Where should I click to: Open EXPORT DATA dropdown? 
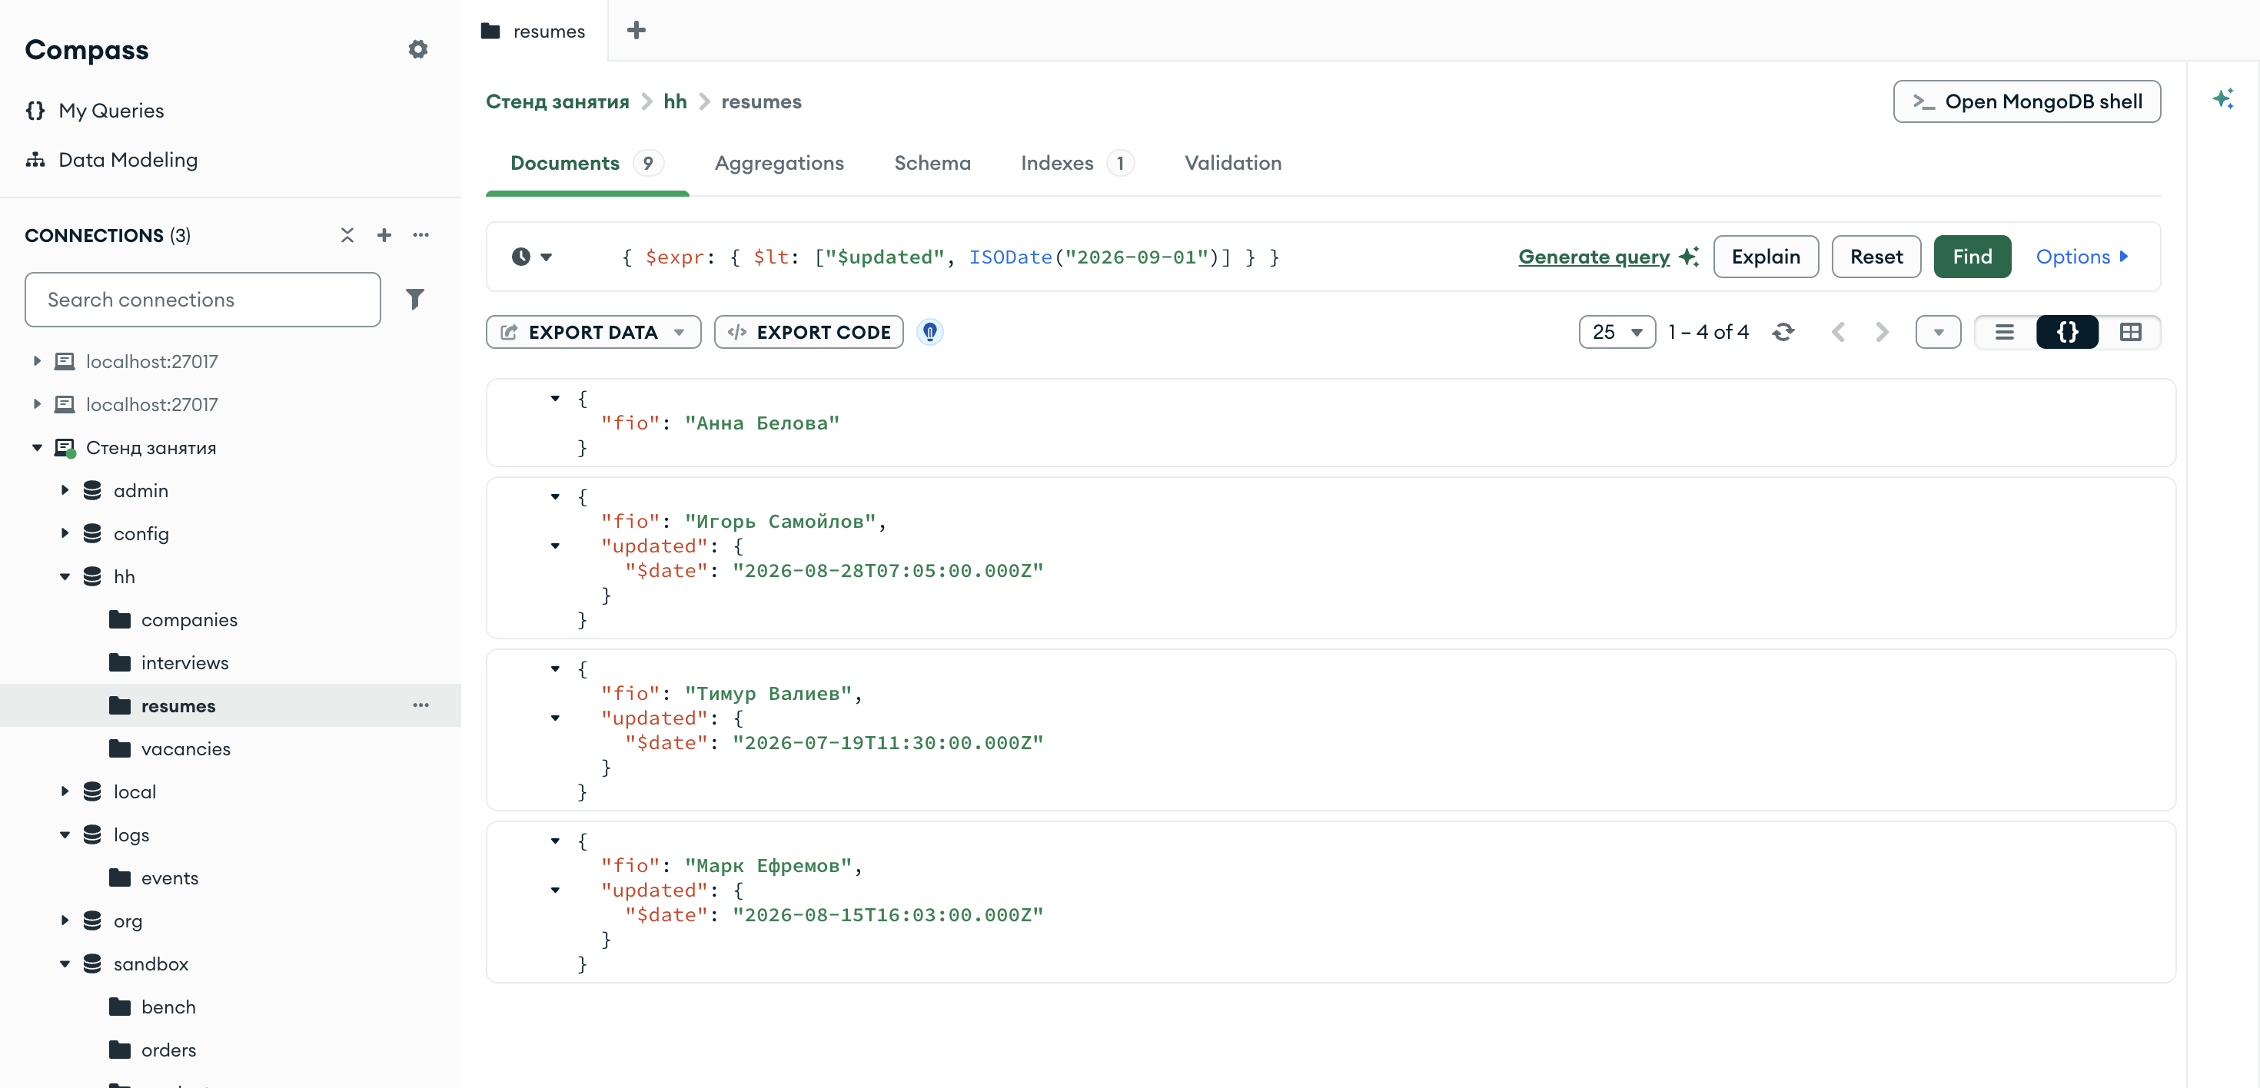pyautogui.click(x=593, y=332)
